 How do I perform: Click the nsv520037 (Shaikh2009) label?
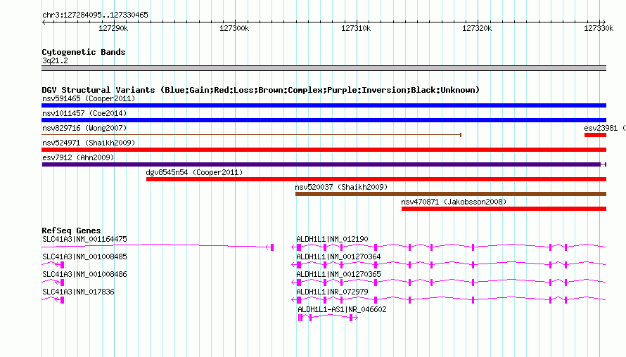(x=341, y=187)
